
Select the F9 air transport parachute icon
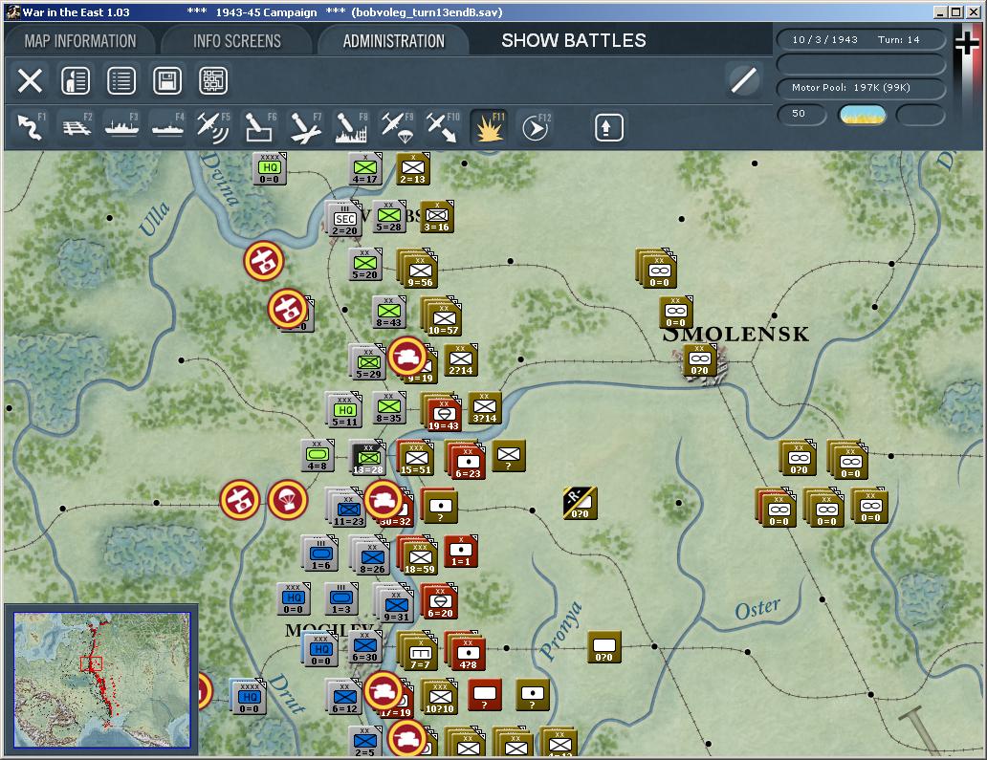[397, 126]
